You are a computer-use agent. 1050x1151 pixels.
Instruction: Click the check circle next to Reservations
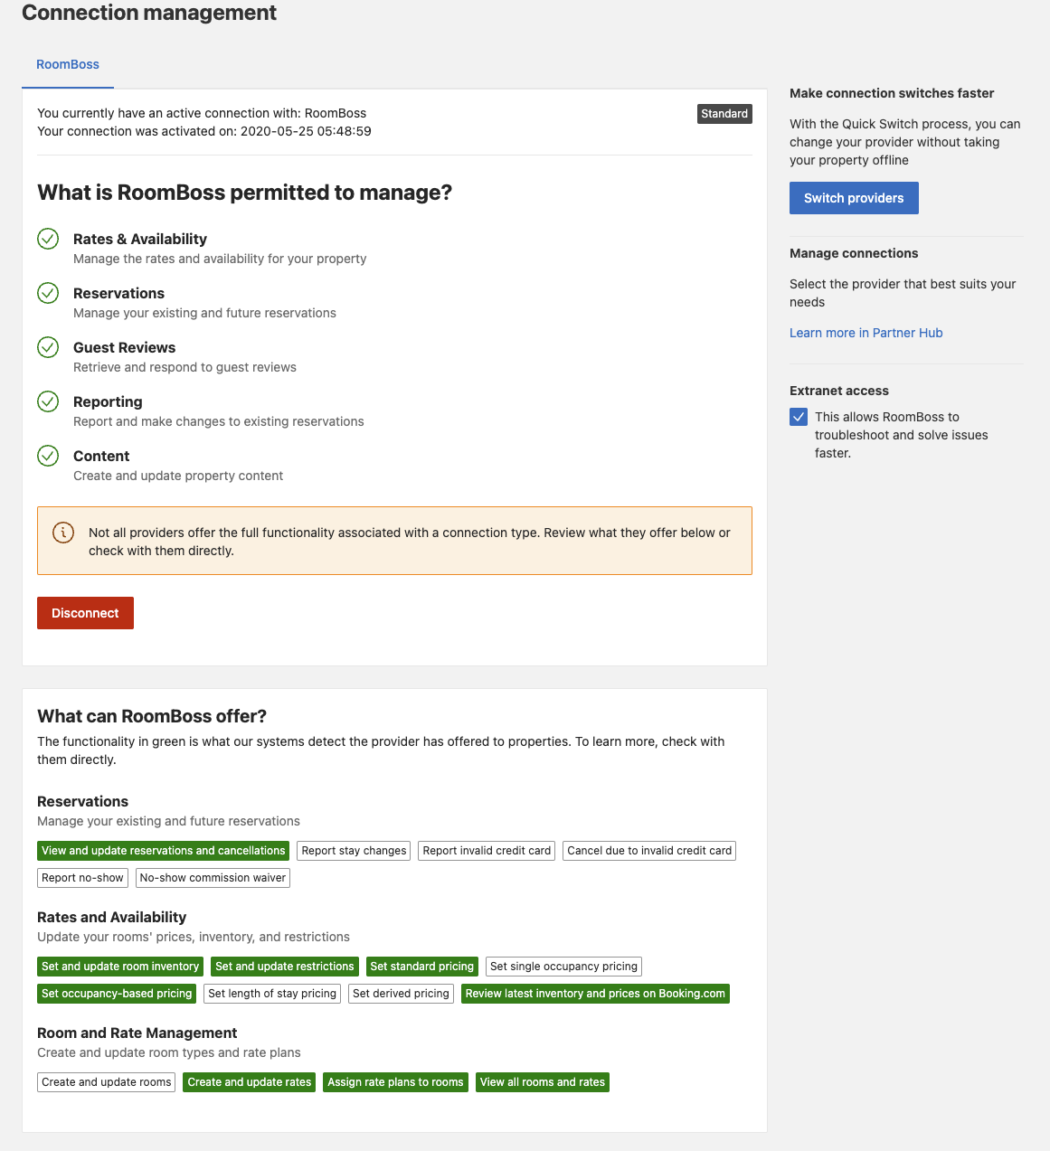point(48,293)
